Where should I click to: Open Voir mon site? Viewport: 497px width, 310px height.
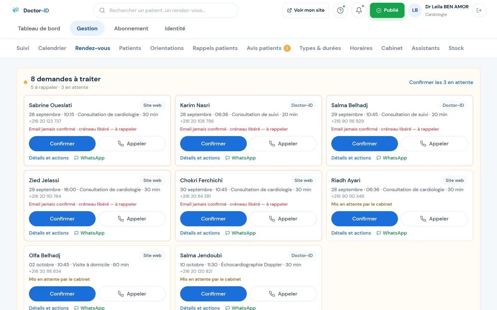306,10
